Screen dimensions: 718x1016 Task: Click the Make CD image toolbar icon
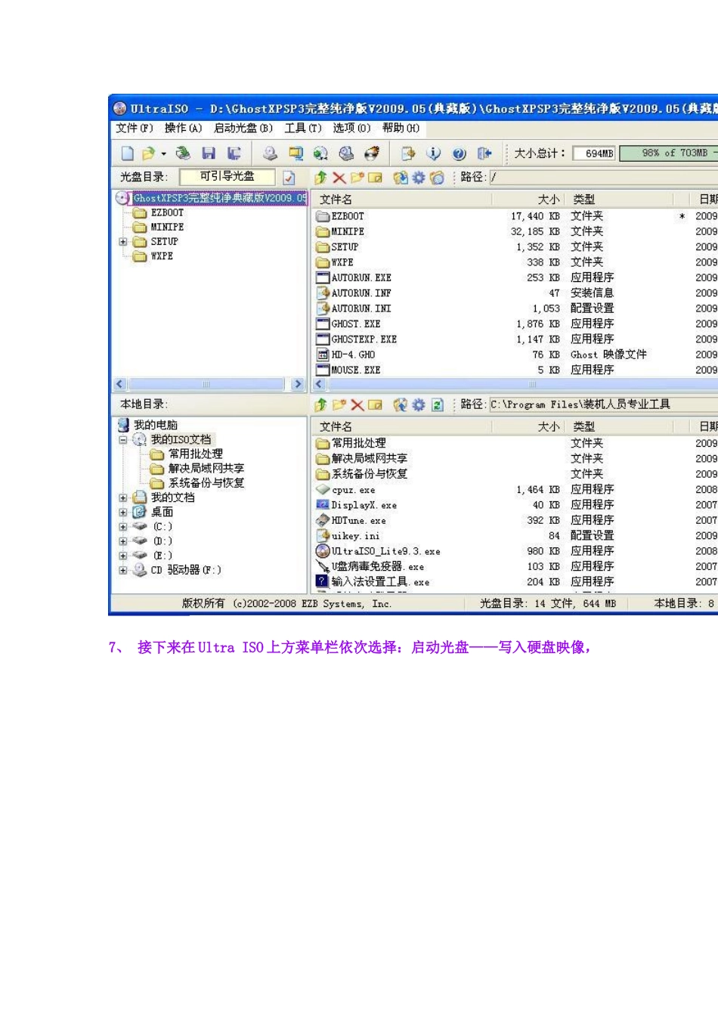270,153
